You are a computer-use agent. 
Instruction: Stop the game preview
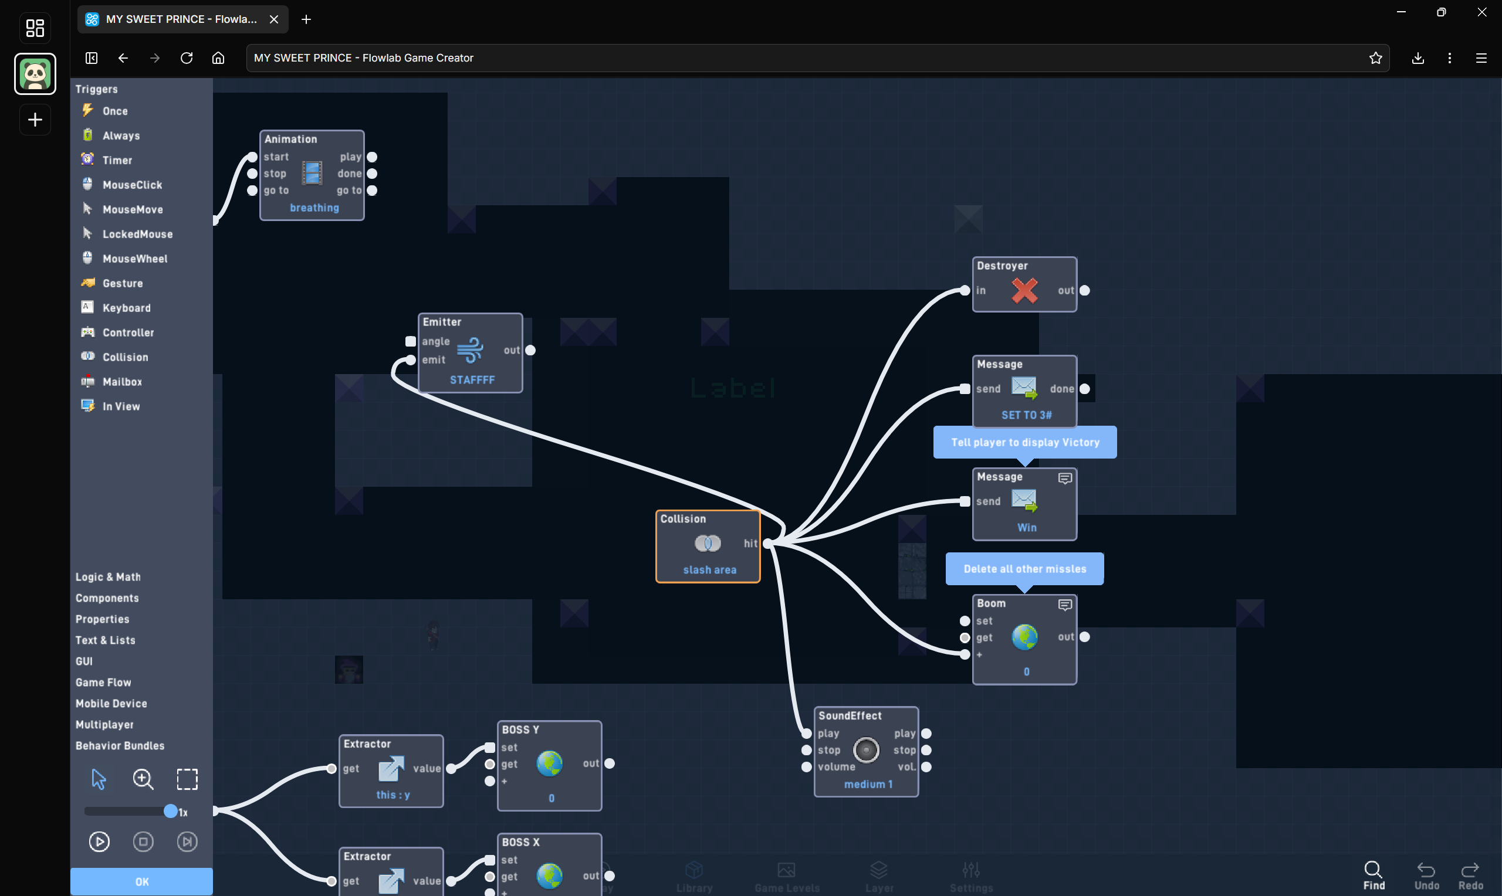(x=143, y=841)
